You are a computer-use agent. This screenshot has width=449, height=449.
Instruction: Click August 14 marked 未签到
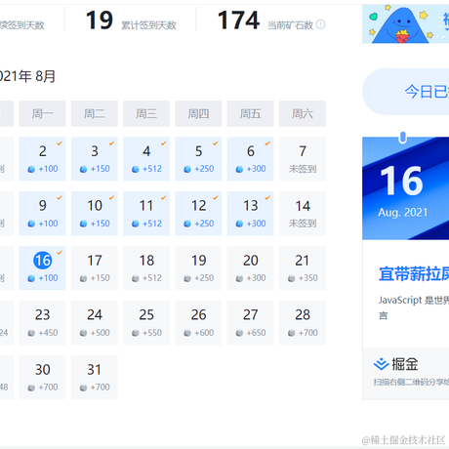tap(303, 213)
